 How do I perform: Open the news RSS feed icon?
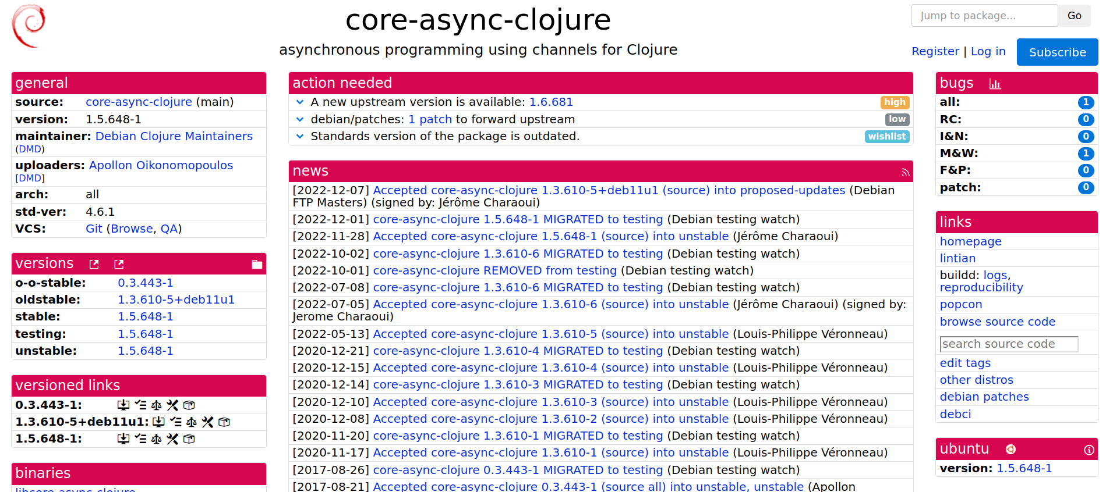pos(905,172)
